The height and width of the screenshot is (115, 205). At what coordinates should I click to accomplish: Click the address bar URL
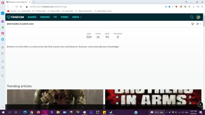(x=49, y=7)
